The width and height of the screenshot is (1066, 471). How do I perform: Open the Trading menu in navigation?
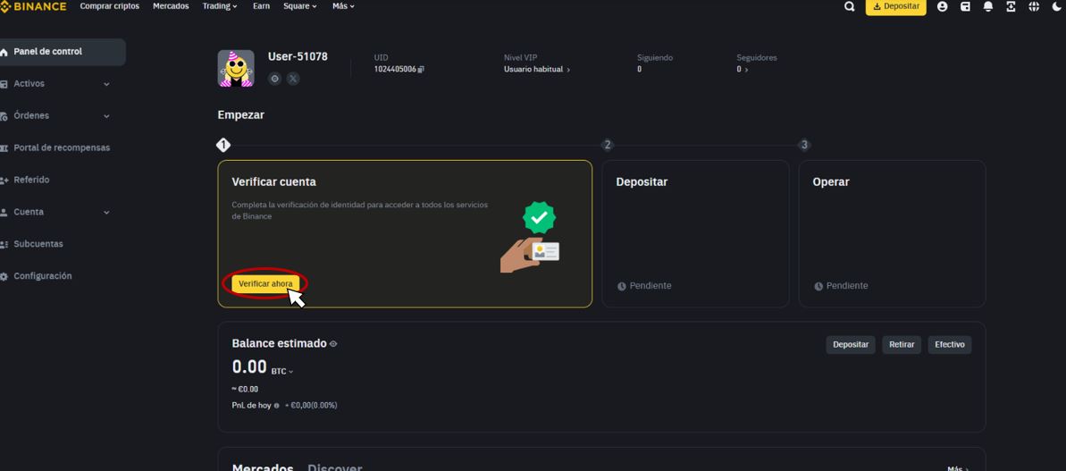pyautogui.click(x=220, y=6)
